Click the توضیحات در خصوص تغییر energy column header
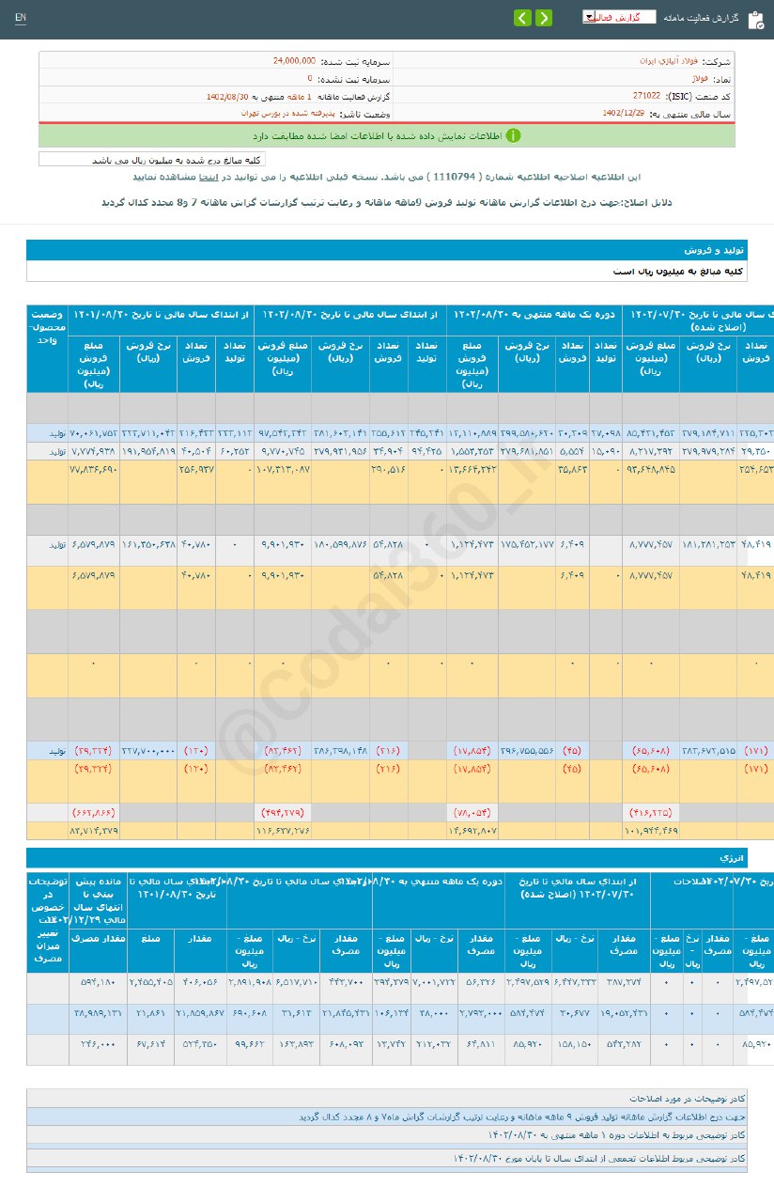 coord(47,921)
